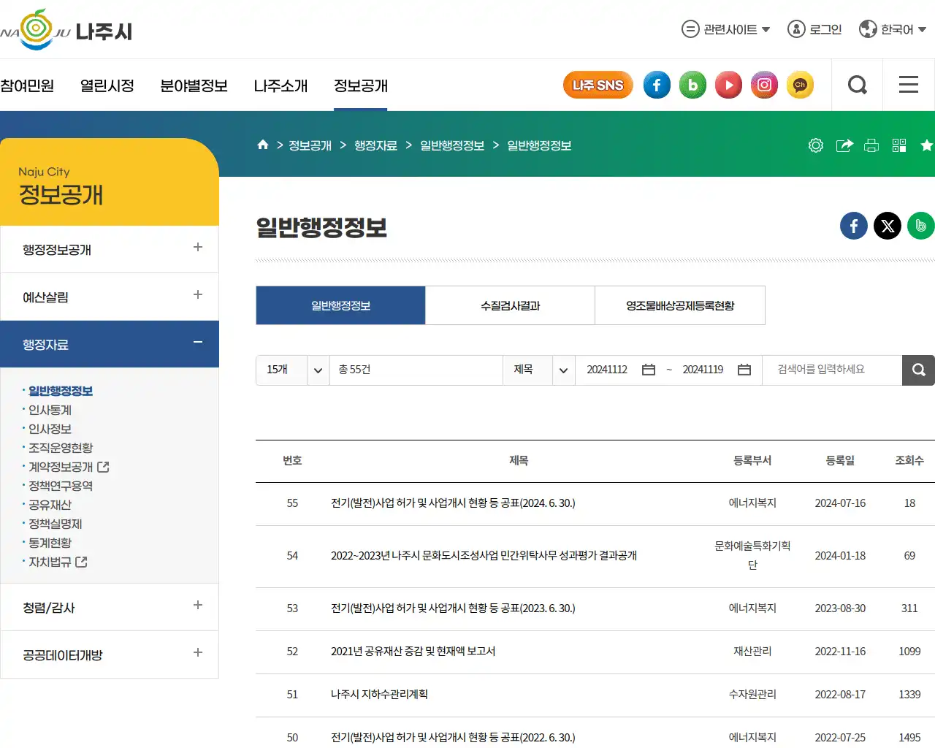Open sidebar item 조직운영현황
This screenshot has width=935, height=748.
click(x=61, y=448)
